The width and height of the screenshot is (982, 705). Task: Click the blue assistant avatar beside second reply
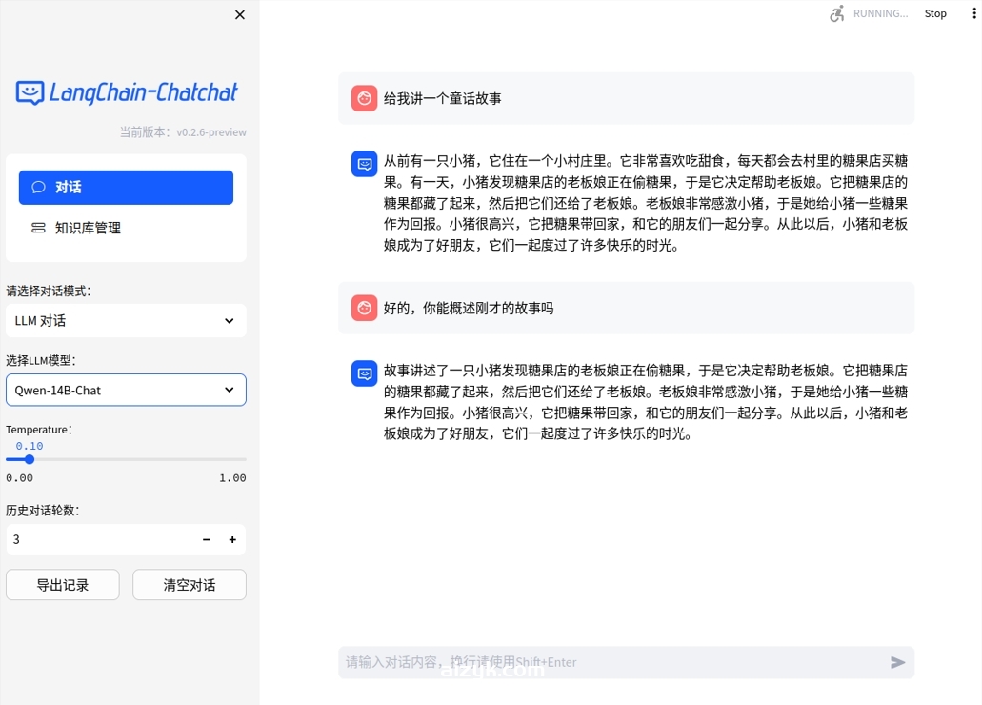[x=364, y=373]
